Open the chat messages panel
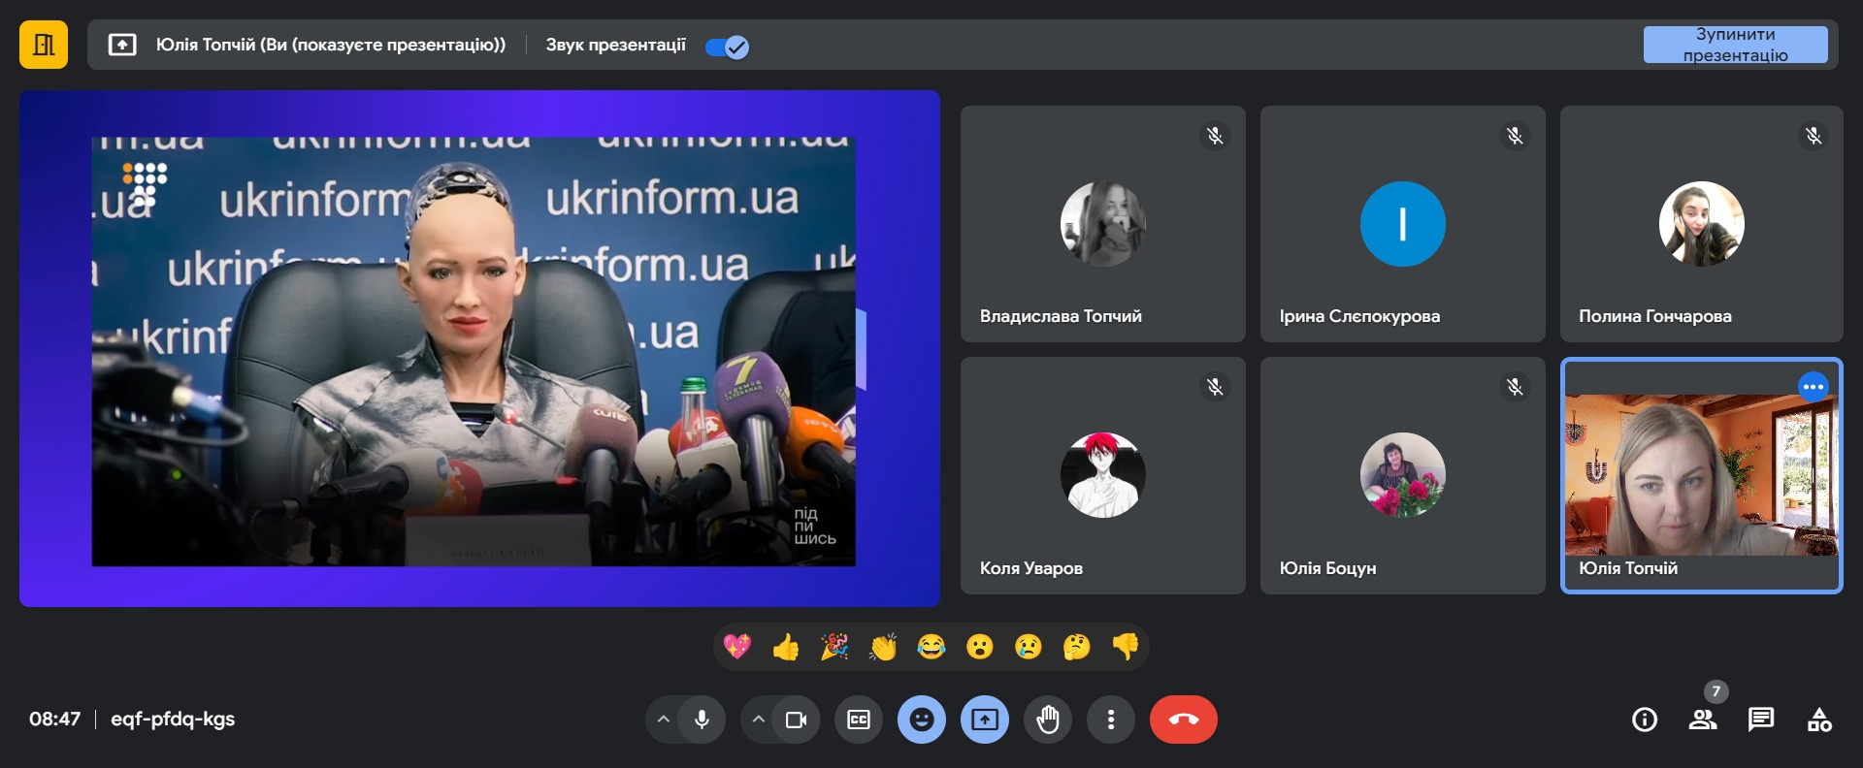 coord(1761,720)
